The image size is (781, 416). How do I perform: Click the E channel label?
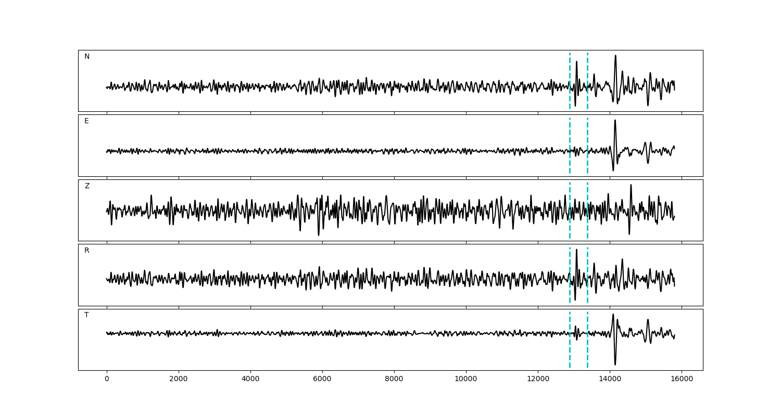coord(86,121)
